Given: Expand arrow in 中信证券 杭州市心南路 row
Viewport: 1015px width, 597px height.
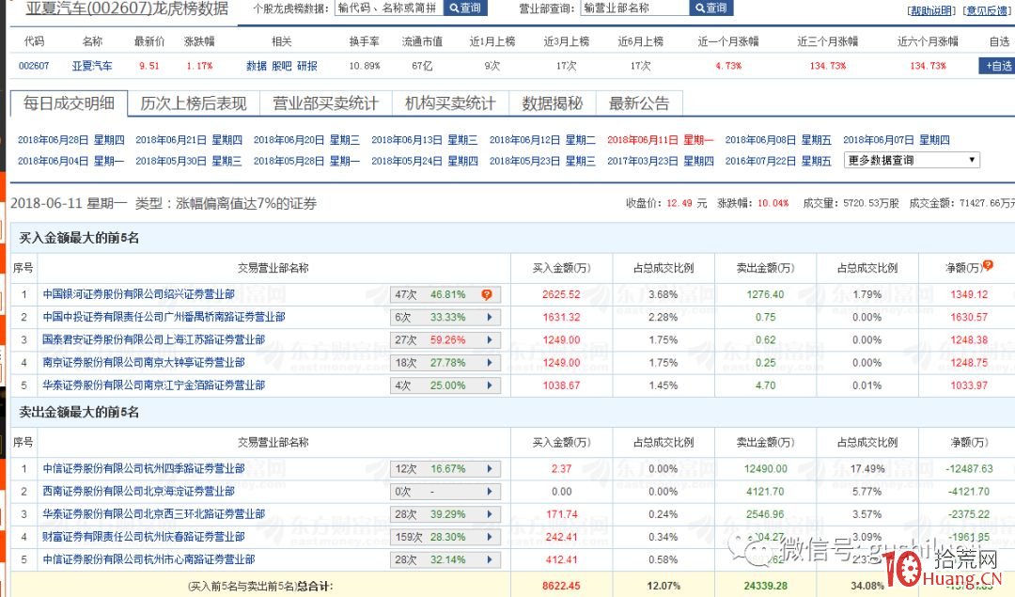Looking at the screenshot, I should (x=490, y=559).
